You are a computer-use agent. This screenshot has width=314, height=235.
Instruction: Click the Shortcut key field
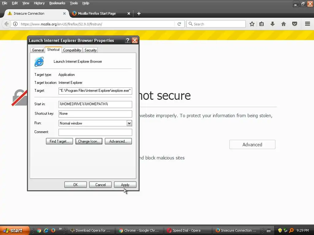[x=95, y=114]
